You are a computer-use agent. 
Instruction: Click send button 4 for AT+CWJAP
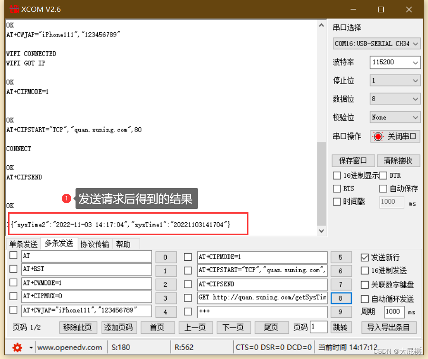pos(166,312)
